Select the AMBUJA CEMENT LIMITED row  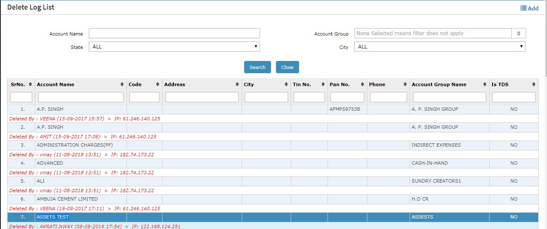click(67, 199)
